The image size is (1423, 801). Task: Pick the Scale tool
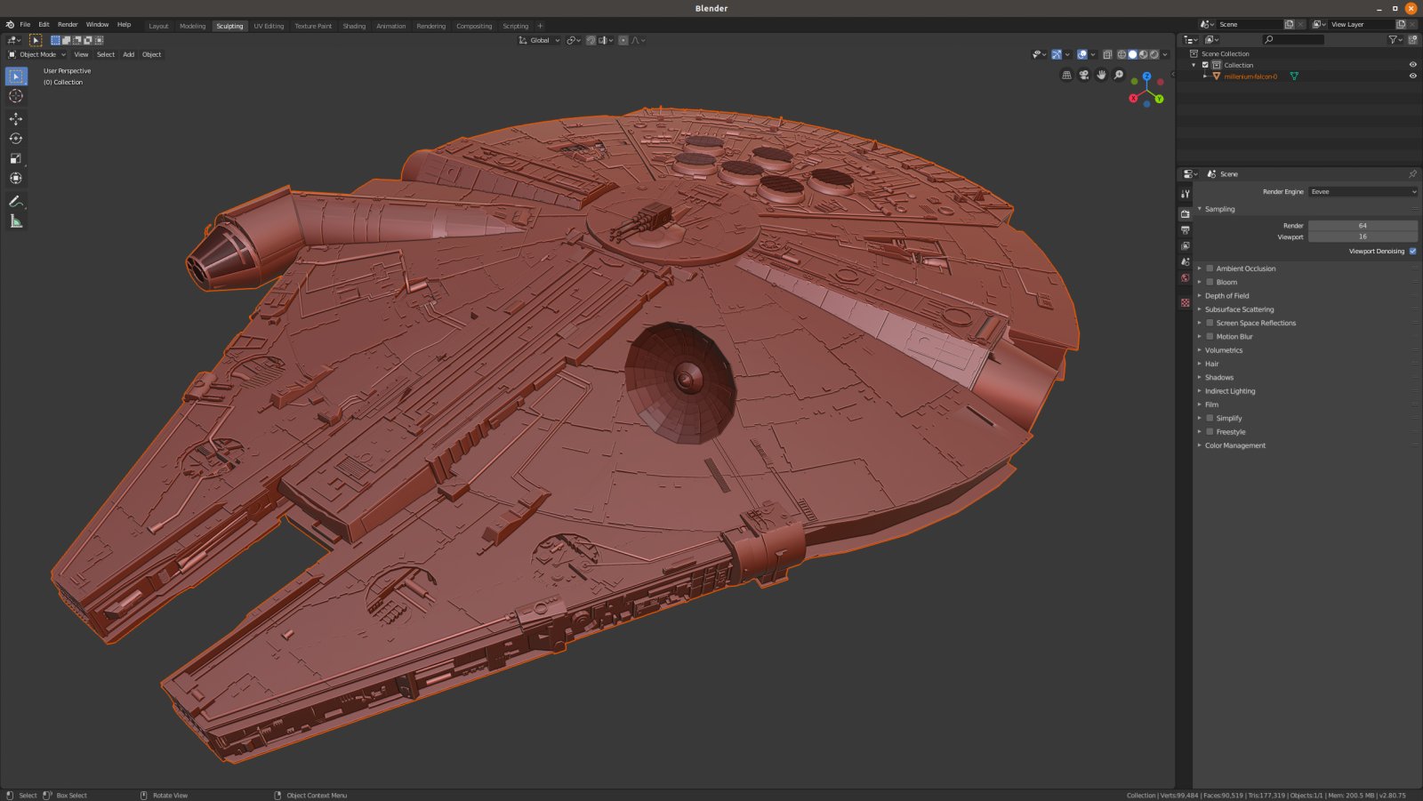(x=16, y=158)
